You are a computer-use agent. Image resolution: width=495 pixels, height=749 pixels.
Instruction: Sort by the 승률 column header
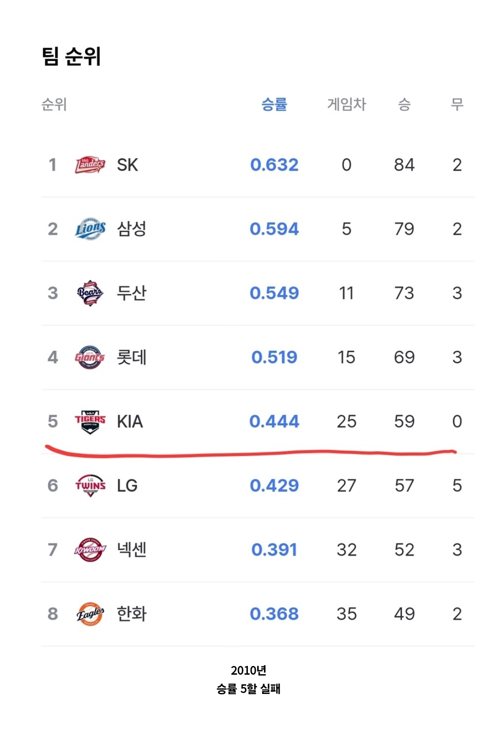pyautogui.click(x=274, y=105)
